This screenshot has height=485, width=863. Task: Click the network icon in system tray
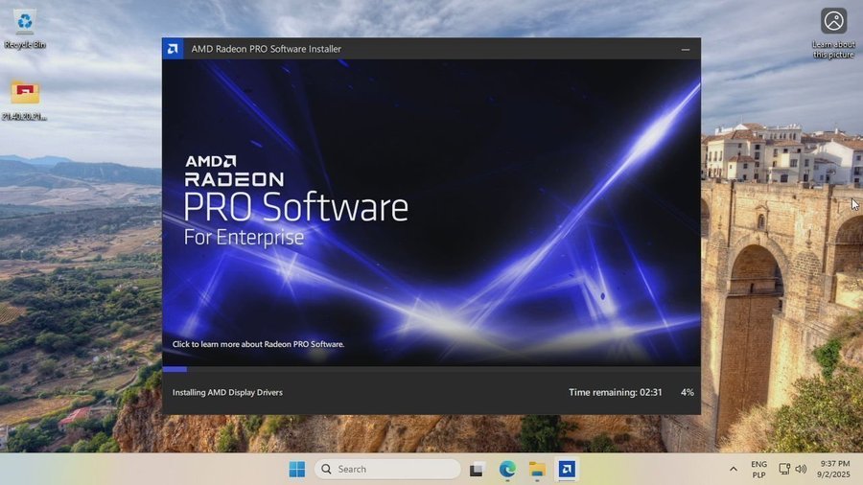pos(784,469)
